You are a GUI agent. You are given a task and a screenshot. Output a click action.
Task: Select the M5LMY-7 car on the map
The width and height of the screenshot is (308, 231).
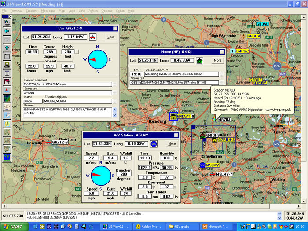tap(212, 174)
